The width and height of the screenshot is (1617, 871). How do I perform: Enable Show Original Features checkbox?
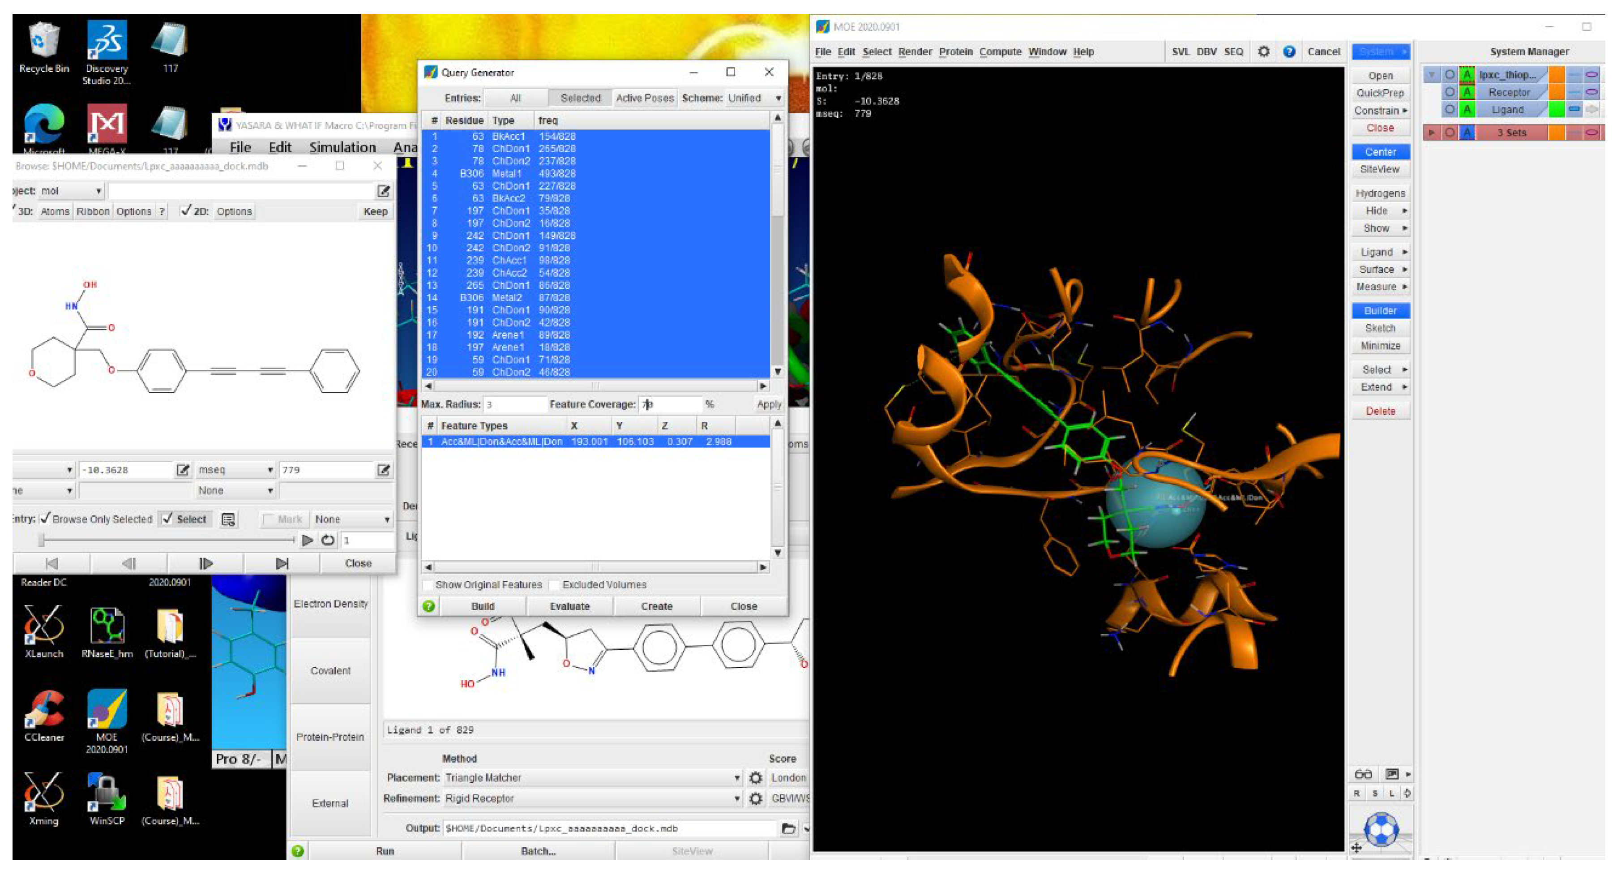coord(428,585)
